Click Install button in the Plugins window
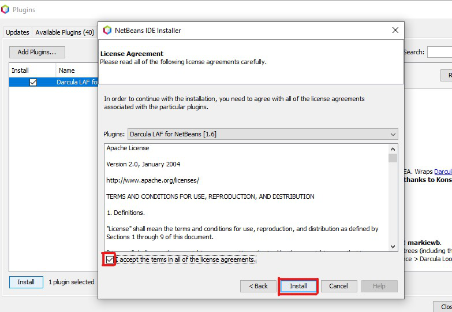This screenshot has width=452, height=312. pyautogui.click(x=26, y=282)
